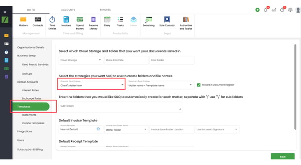The height and width of the screenshot is (165, 301).
Task: Open the Diary calendar icon
Action: tap(107, 19)
